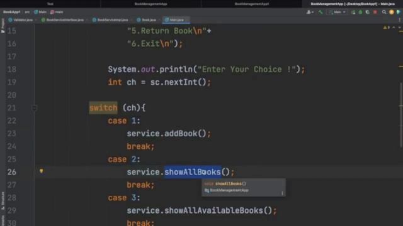Click the case 3: label
403x226 pixels.
124,198
